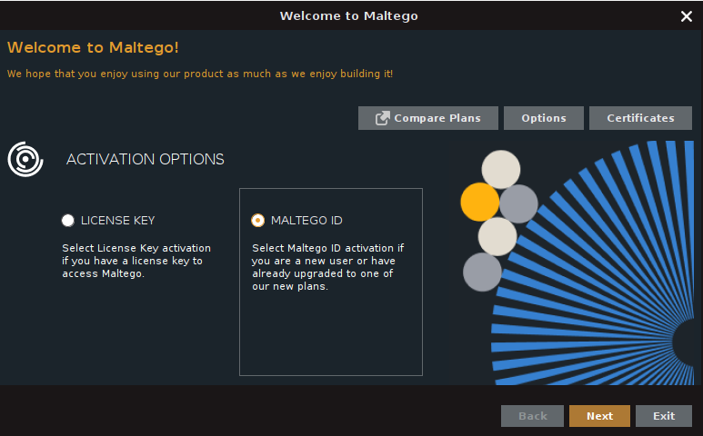Click the MALTEGO ID option label
This screenshot has width=703, height=436.
pos(306,221)
